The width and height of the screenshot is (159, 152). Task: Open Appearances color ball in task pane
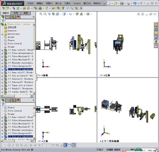[x=156, y=42]
